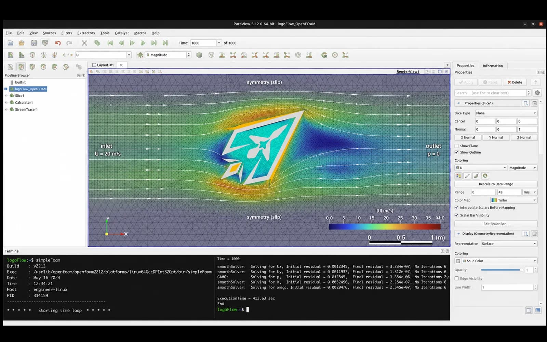The height and width of the screenshot is (342, 547).
Task: Expand the StreamTracer1 pipeline item
Action: [x=6, y=109]
